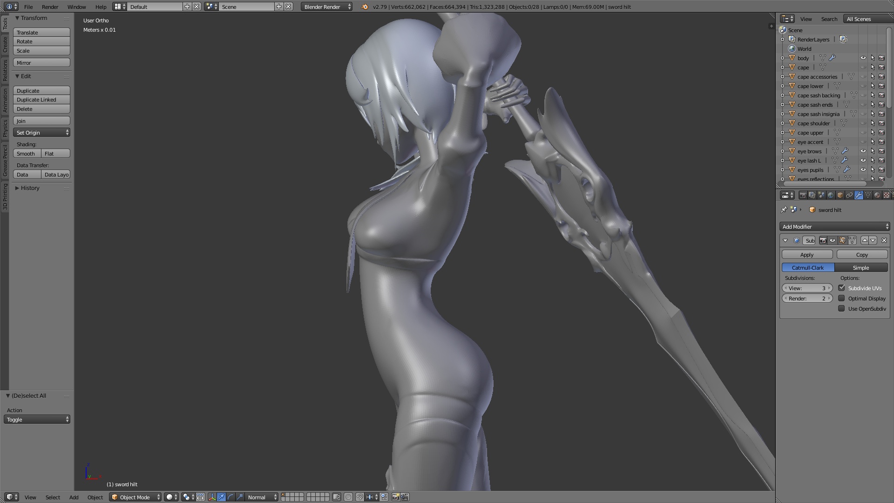This screenshot has width=894, height=503.
Task: Open the Texture properties tab (checker icon)
Action: point(887,195)
